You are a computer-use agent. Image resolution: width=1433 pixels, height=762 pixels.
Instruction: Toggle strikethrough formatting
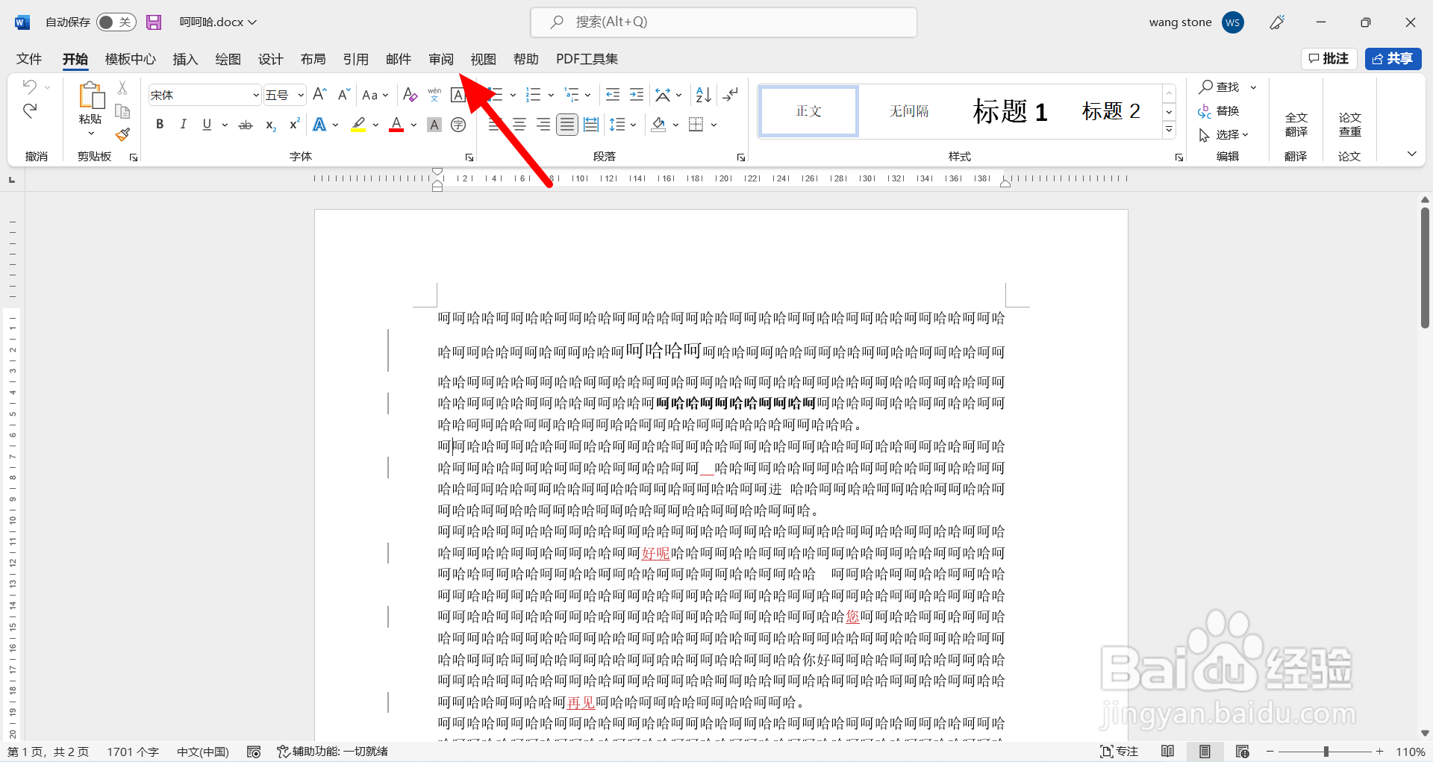point(246,125)
